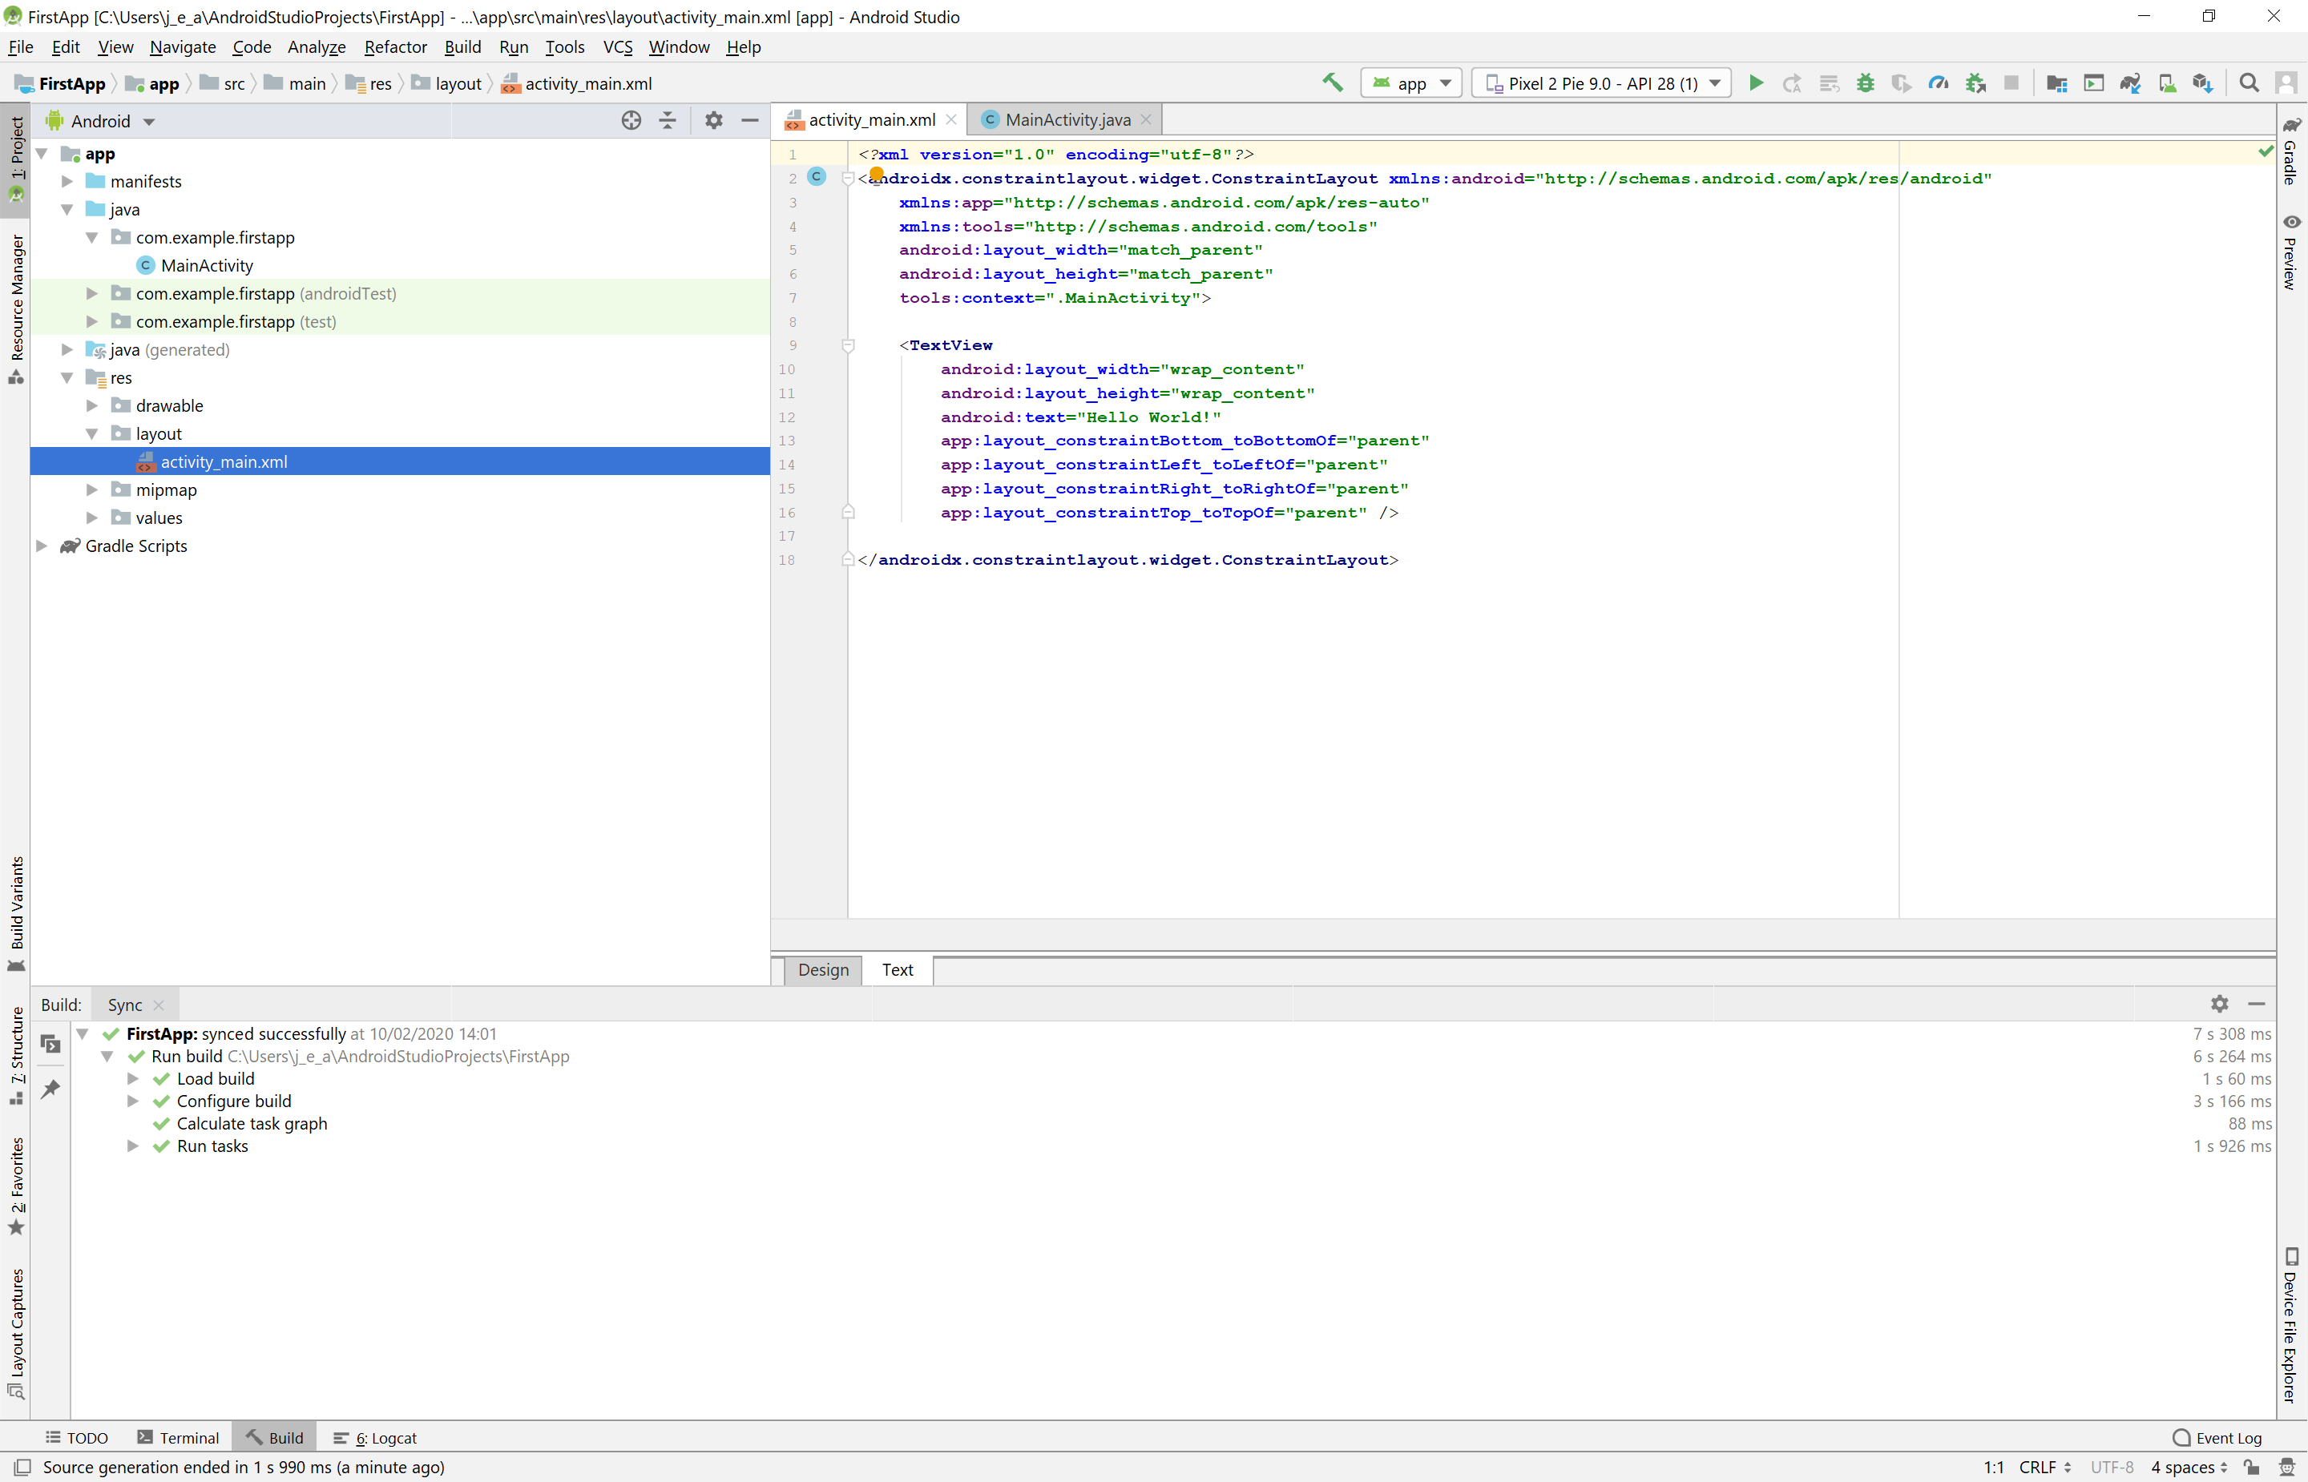Change CRLF line separator in status bar
2308x1482 pixels.
pyautogui.click(x=2044, y=1467)
